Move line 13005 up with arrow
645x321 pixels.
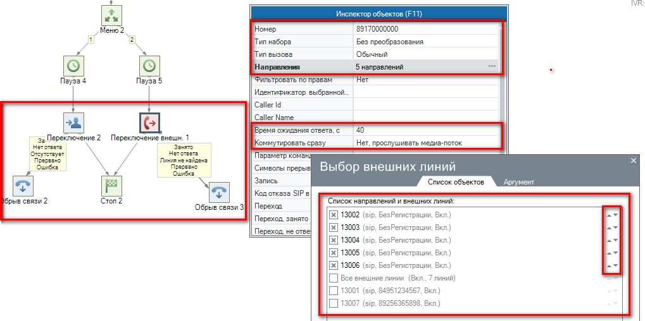[609, 253]
